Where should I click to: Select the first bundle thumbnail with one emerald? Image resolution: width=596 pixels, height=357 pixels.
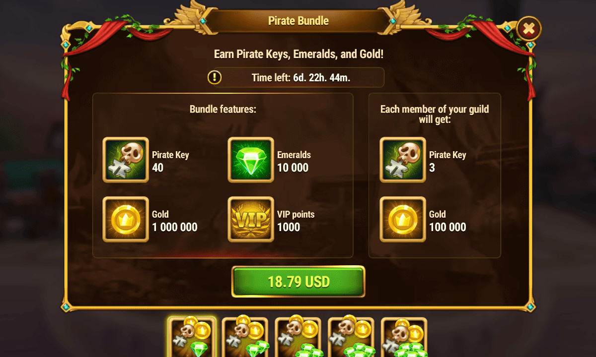pyautogui.click(x=192, y=337)
